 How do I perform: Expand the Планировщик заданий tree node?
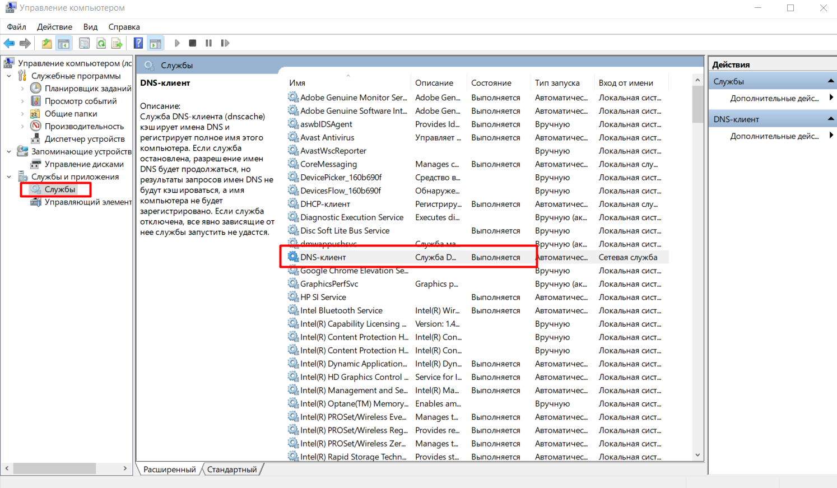click(22, 89)
